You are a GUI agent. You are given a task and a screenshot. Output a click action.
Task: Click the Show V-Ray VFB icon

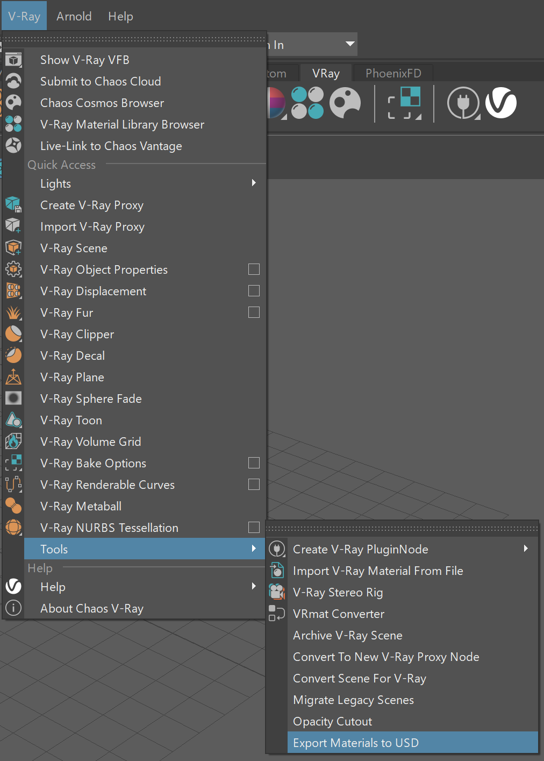point(13,60)
